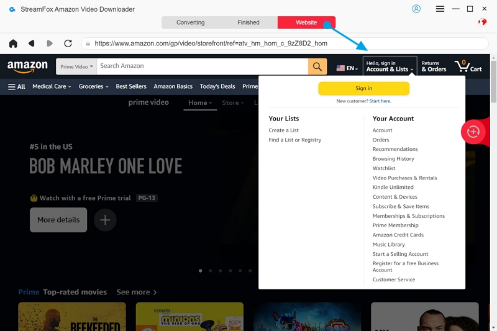Reload the page with refresh icon

(x=68, y=43)
